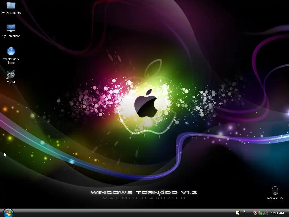This screenshot has width=289, height=217.
Task: Click the Safely Remove Hardware tray icon
Action: tap(260, 213)
